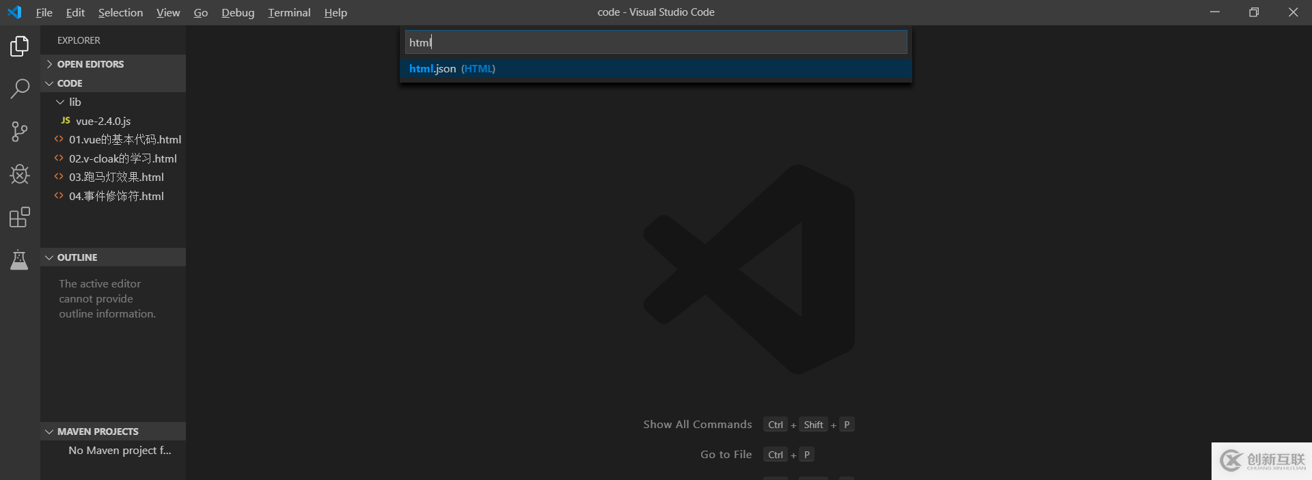1312x480 pixels.
Task: Click HTML icon beside 04.事件修饰符.html
Action: [x=59, y=195]
